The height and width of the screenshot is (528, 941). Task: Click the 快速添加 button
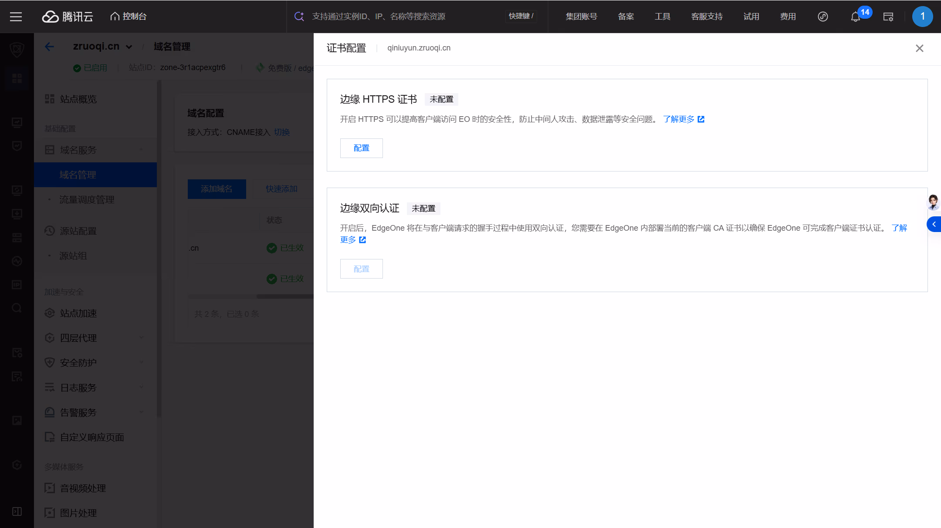(282, 189)
